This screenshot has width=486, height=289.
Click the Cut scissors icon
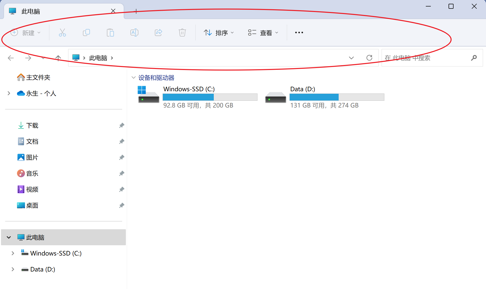62,32
